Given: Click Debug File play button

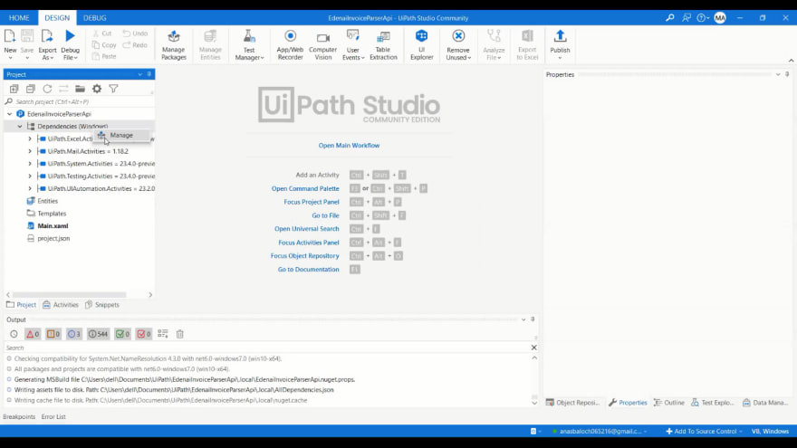Looking at the screenshot, I should click(x=70, y=36).
